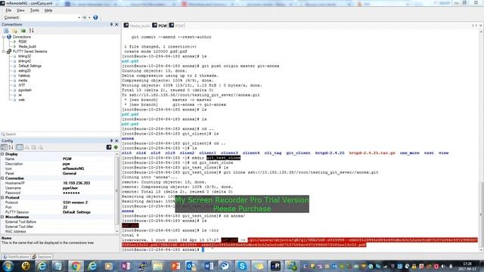Viewport: 484px width, 272px height.
Task: Click the green view icon in Connections toolbar
Action: [x=23, y=30]
